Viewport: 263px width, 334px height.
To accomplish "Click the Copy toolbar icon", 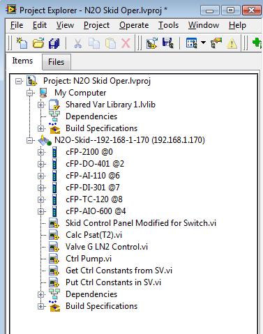I will tap(94, 43).
